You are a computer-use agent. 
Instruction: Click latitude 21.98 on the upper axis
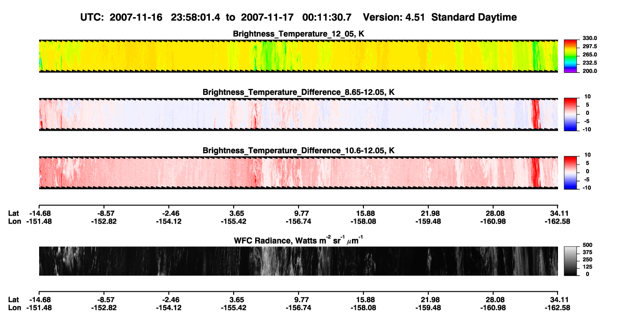pos(429,213)
